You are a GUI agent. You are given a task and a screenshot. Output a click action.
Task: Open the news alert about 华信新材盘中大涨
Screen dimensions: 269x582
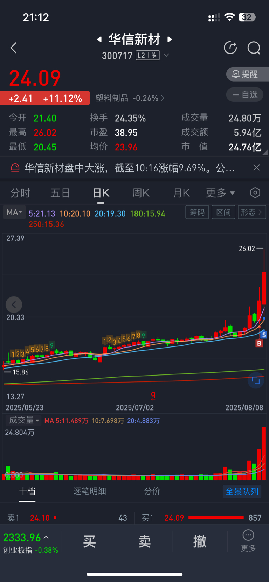130,168
